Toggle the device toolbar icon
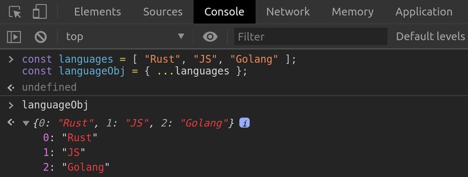The image size is (468, 177). 40,12
